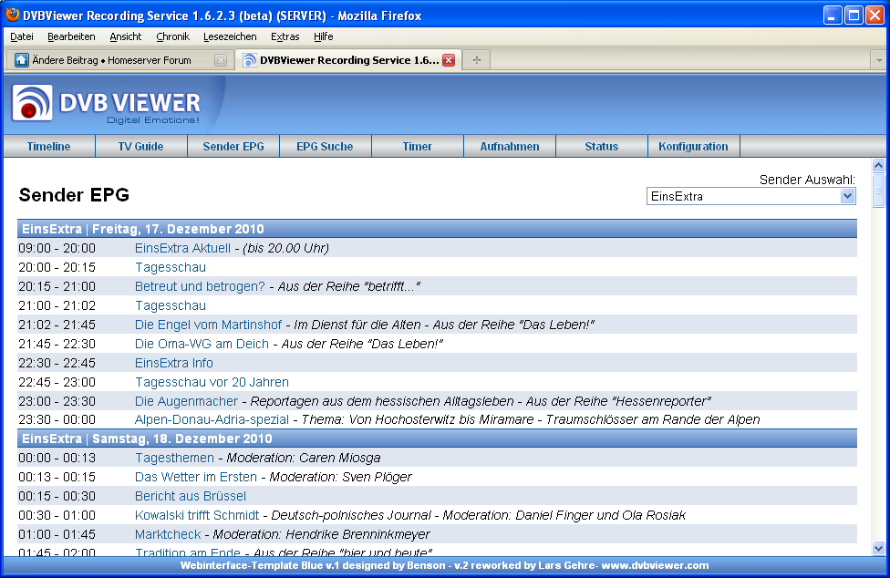Open the Timer page

click(x=418, y=147)
